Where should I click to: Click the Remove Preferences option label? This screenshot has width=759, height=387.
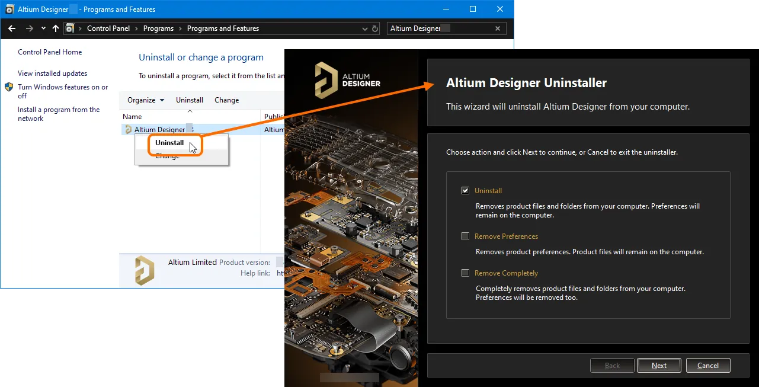pos(507,236)
